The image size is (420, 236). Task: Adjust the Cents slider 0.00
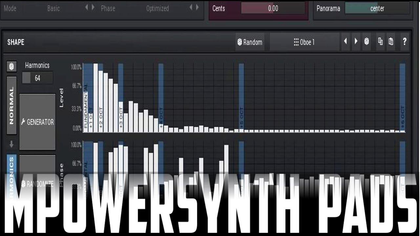click(273, 9)
